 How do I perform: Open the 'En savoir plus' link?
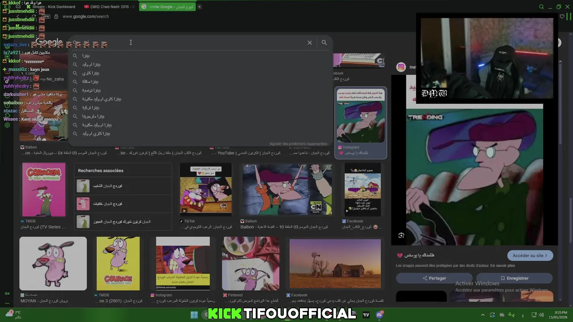[x=502, y=266]
